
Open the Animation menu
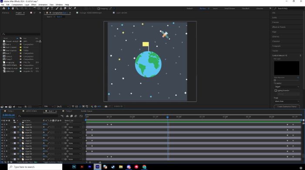(x=43, y=5)
